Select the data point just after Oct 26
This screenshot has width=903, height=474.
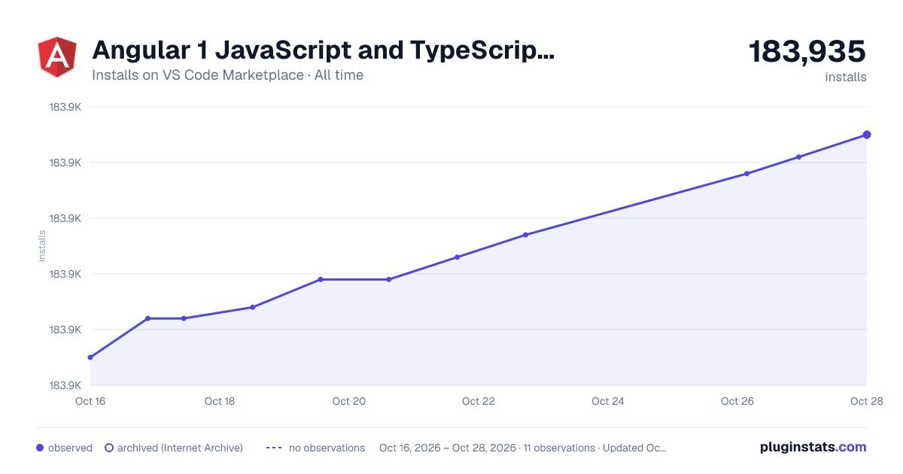coord(747,174)
